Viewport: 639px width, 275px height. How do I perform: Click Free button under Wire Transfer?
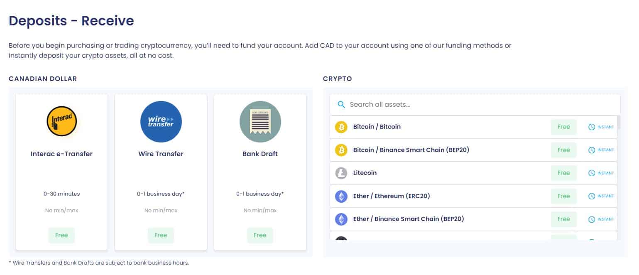(161, 235)
